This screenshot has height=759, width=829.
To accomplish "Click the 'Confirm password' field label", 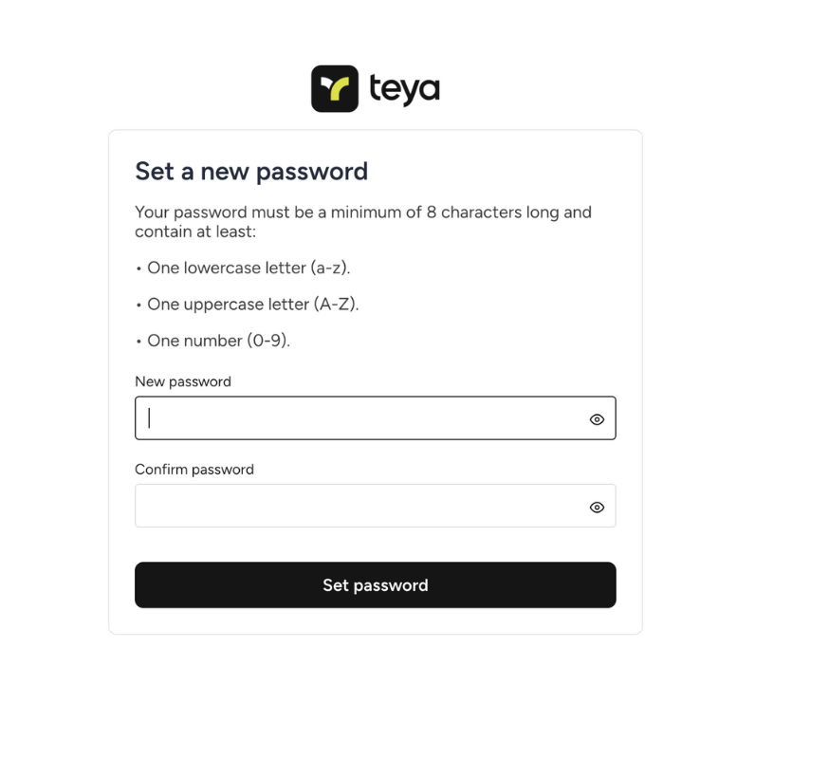I will pyautogui.click(x=194, y=470).
